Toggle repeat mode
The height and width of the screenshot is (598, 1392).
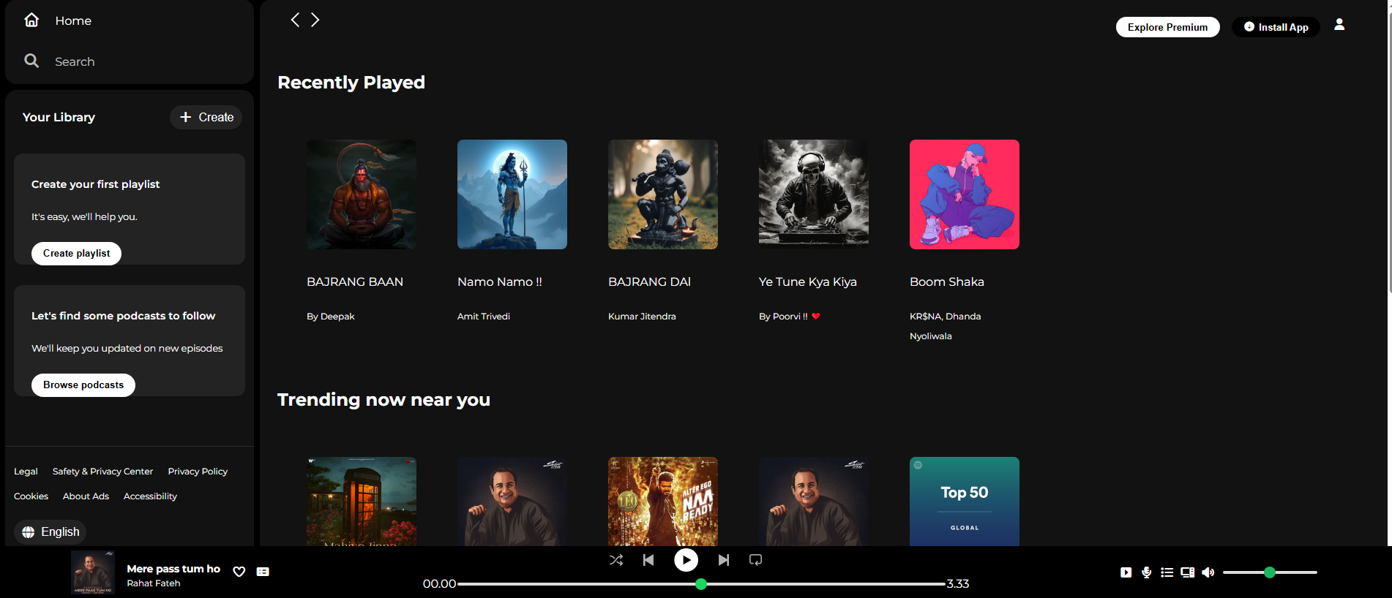(x=755, y=560)
